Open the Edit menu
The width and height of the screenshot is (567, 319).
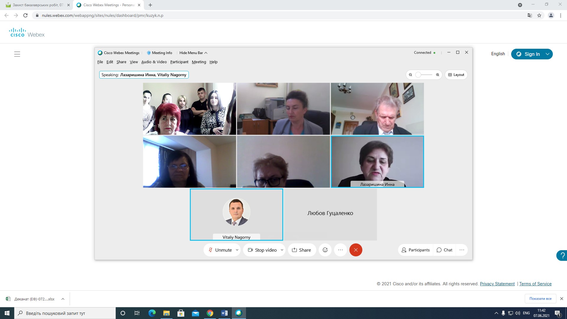point(110,62)
